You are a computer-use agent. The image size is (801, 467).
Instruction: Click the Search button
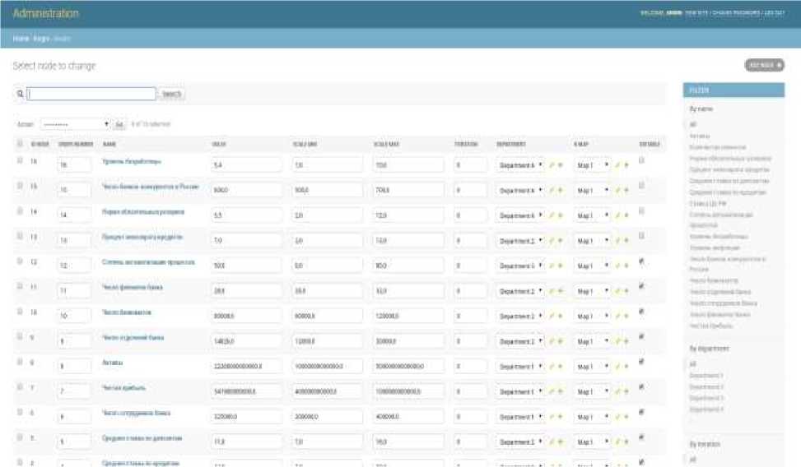pyautogui.click(x=171, y=95)
